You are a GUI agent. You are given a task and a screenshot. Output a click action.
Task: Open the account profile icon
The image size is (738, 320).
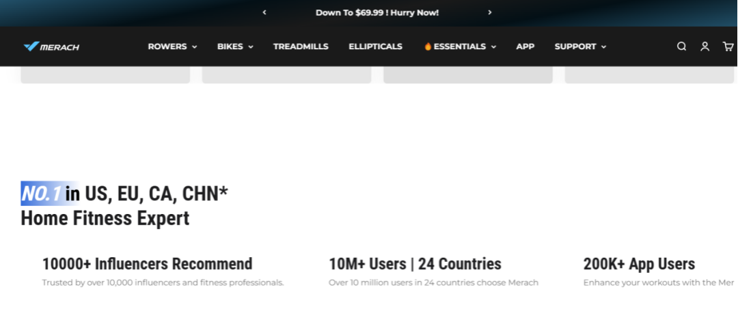[x=705, y=46]
